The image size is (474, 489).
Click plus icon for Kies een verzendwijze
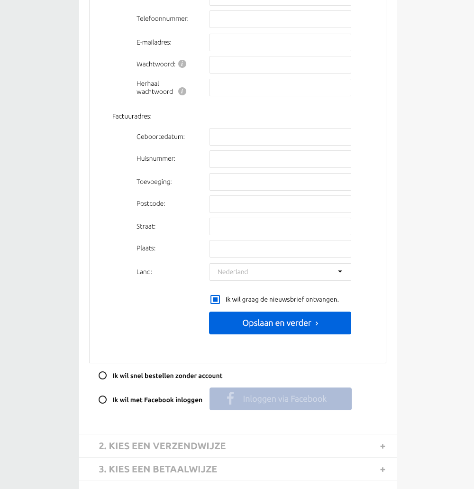(x=383, y=446)
